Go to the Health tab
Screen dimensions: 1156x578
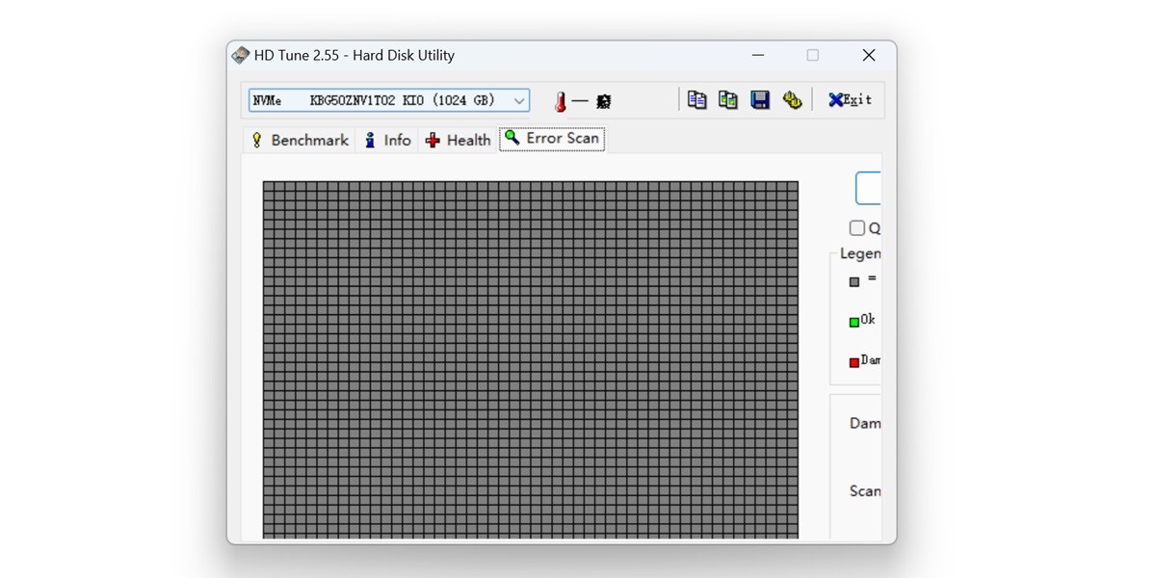tap(459, 140)
